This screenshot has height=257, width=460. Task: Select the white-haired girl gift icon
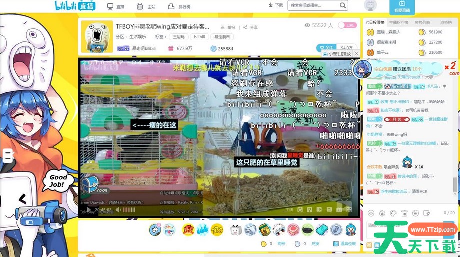(279, 230)
